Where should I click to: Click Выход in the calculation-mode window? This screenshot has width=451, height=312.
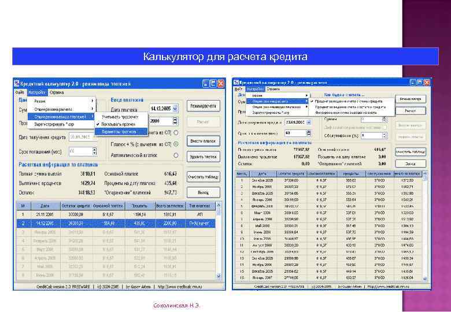click(x=411, y=164)
